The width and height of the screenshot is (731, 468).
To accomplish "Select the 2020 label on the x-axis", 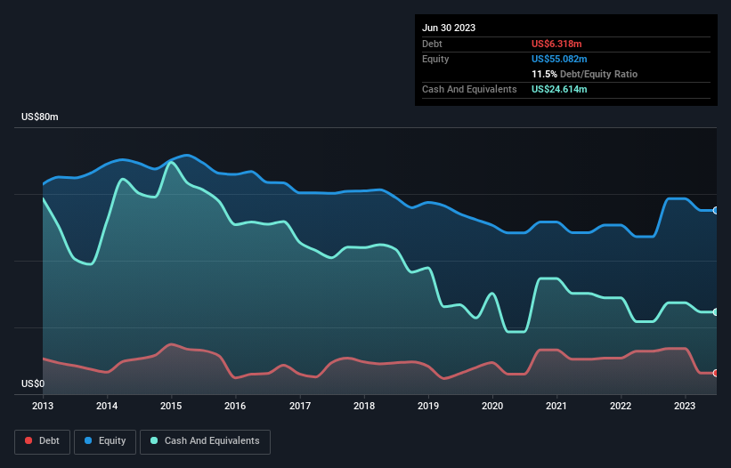I will (492, 407).
